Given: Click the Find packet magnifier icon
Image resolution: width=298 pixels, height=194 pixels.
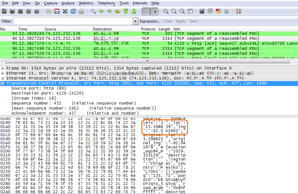Looking at the screenshot, I should [x=93, y=11].
